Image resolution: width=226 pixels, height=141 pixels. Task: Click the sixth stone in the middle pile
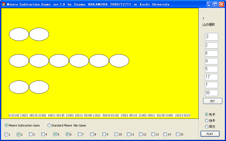pyautogui.click(x=119, y=61)
